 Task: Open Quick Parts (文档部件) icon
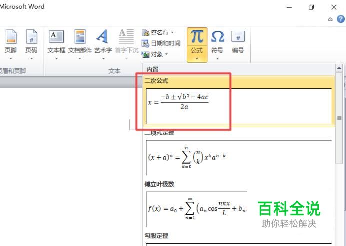tap(80, 36)
